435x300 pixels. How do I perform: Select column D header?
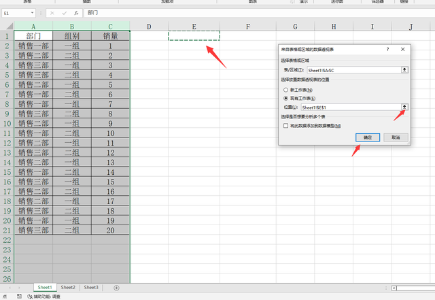tap(149, 27)
